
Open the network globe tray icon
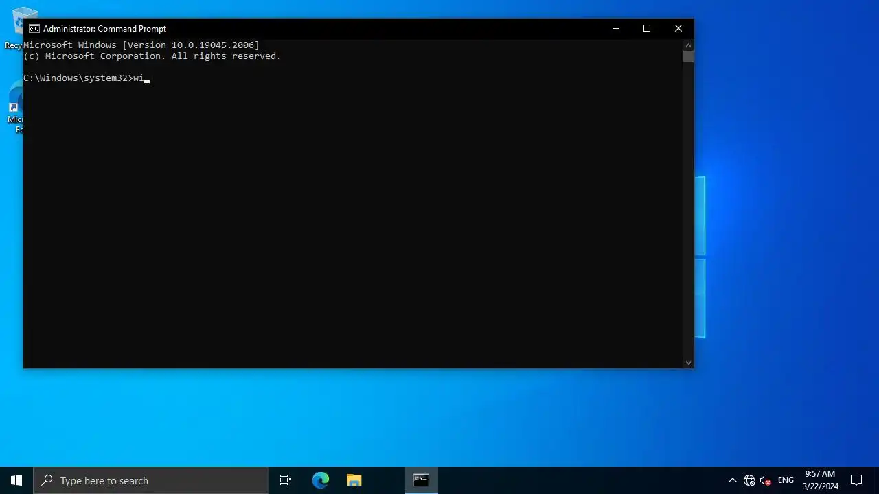(x=749, y=480)
